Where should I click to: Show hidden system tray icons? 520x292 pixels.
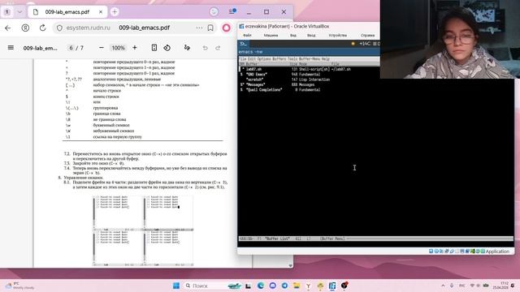tap(443, 286)
